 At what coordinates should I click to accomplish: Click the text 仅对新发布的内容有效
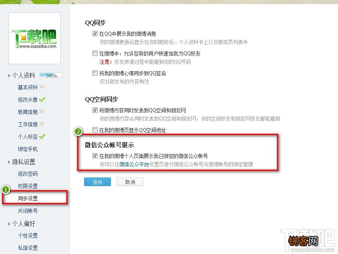(x=124, y=82)
